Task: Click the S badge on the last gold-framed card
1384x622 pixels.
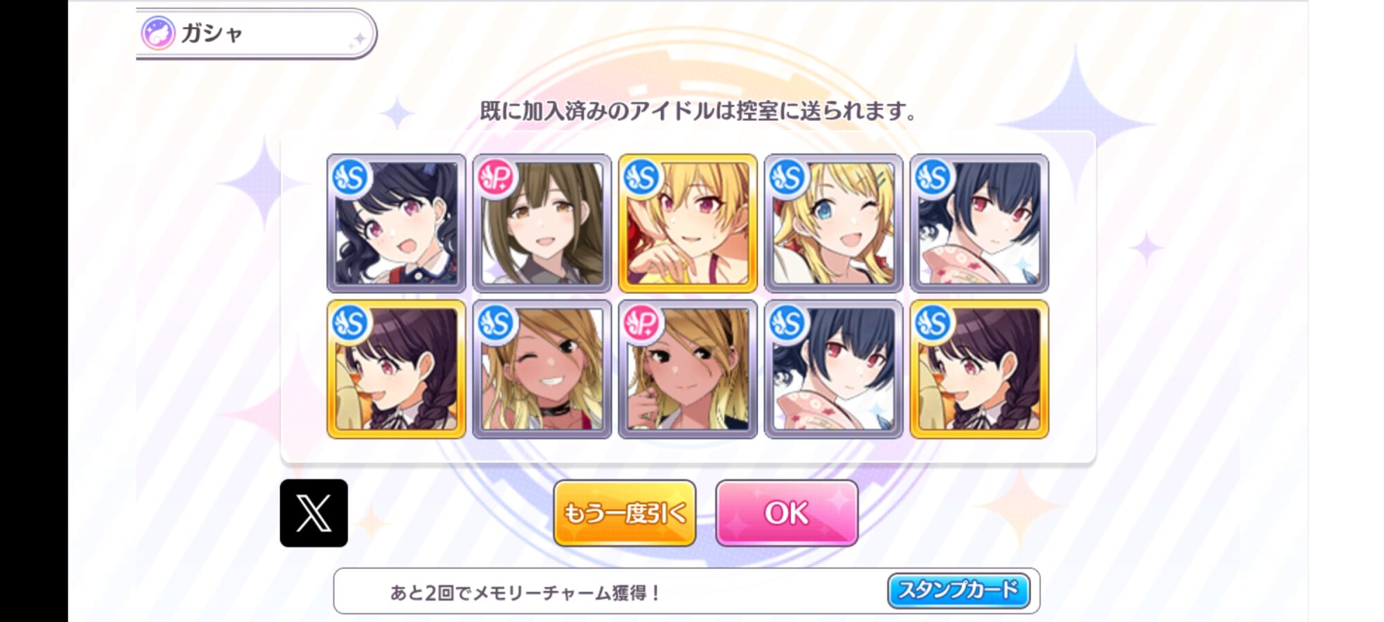Action: pos(933,323)
